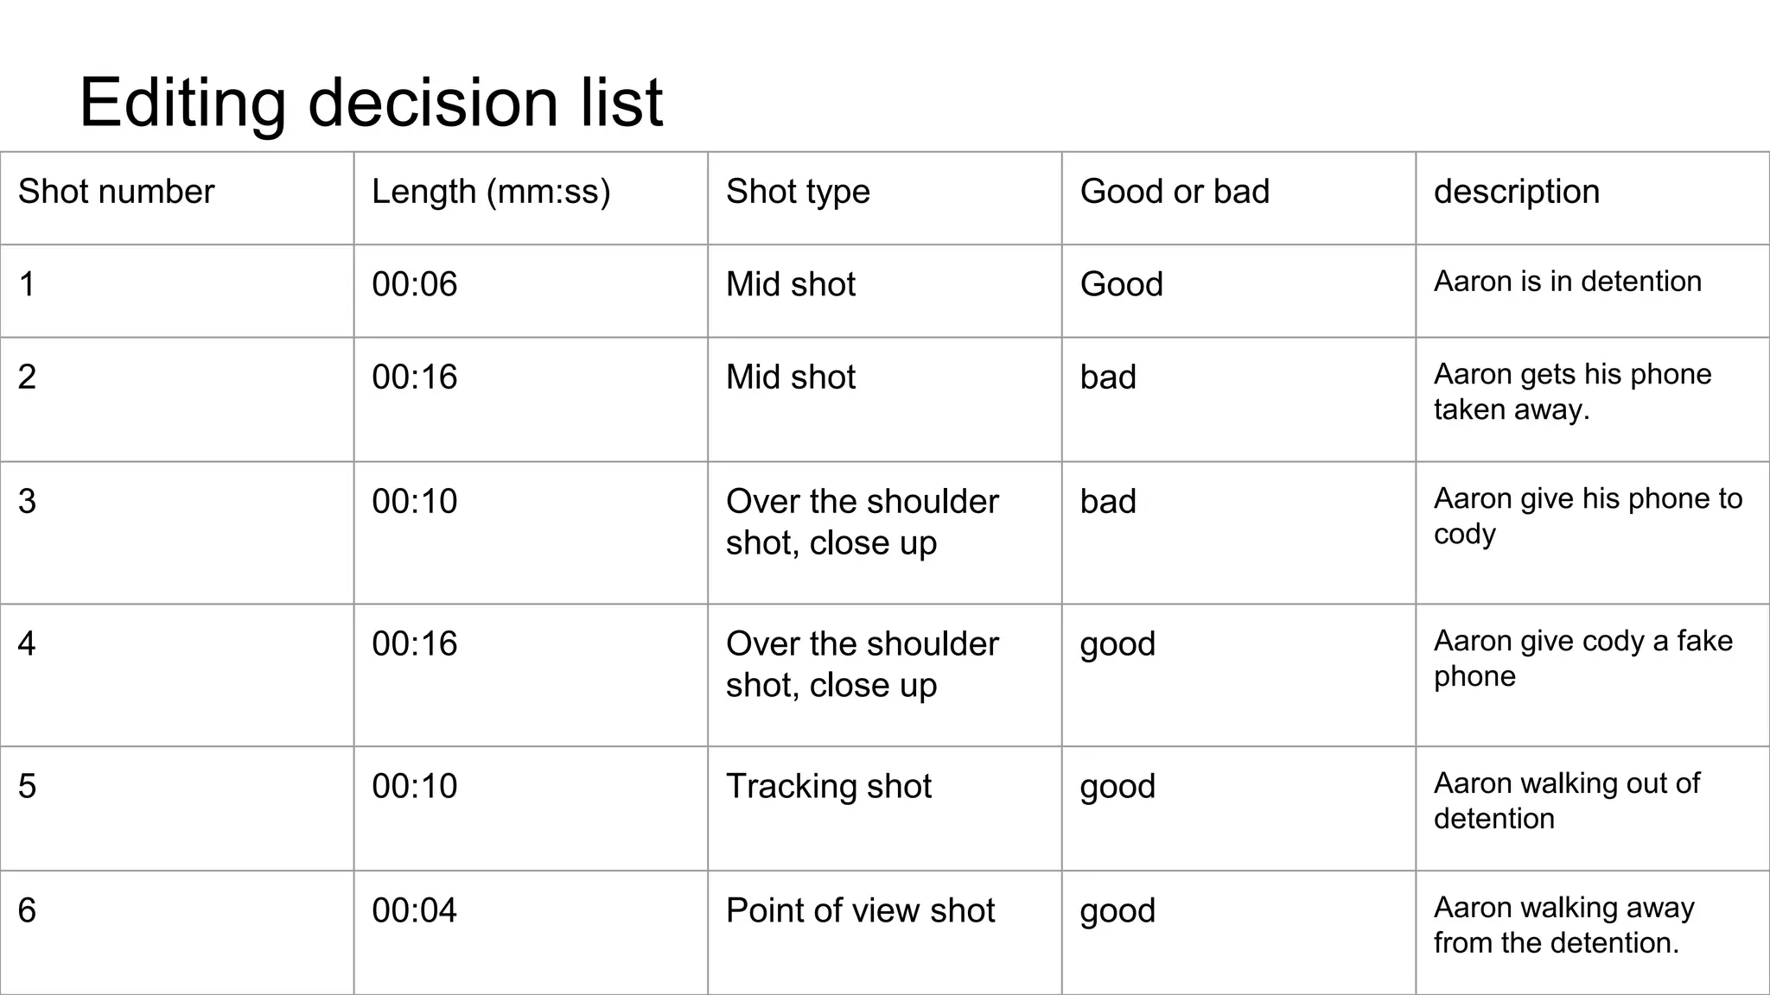Click "Aaron give cody a fake phone" text
Image resolution: width=1770 pixels, height=995 pixels.
tap(1582, 658)
